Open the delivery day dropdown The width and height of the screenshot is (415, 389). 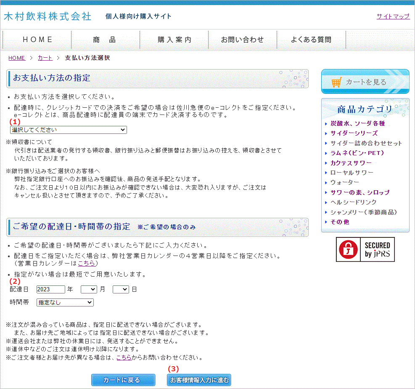point(121,289)
